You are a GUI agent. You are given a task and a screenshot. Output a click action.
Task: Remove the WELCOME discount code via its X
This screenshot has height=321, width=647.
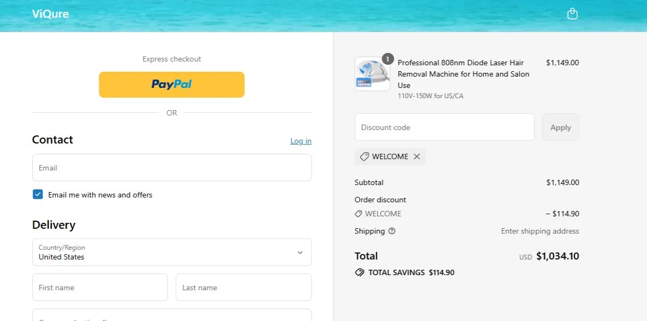click(x=417, y=156)
